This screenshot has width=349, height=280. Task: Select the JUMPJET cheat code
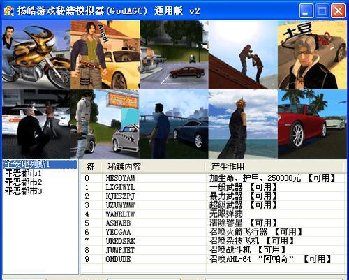(x=120, y=250)
